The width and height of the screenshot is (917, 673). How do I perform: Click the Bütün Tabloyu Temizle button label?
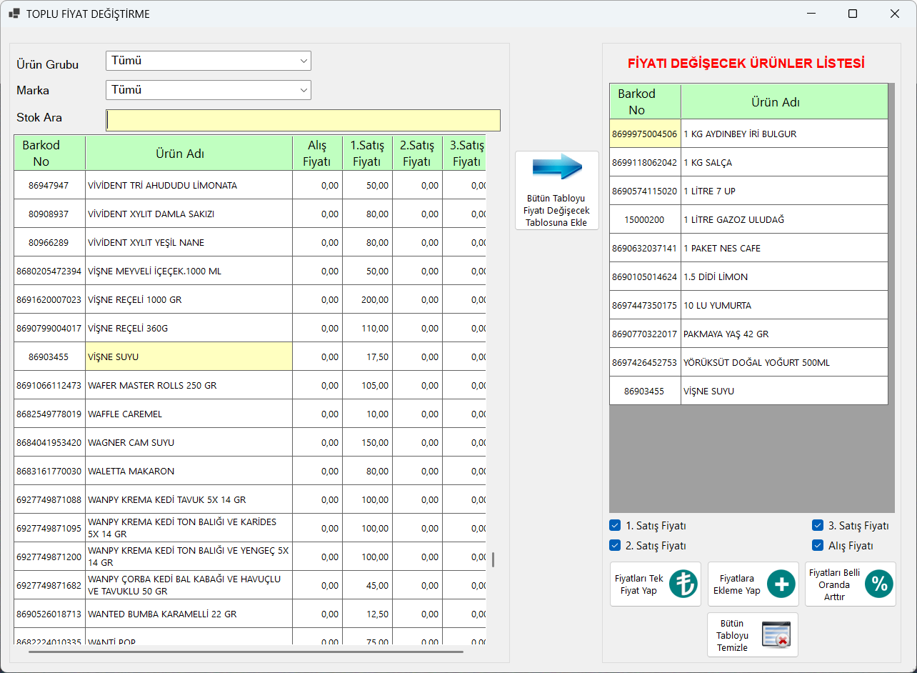tap(733, 635)
